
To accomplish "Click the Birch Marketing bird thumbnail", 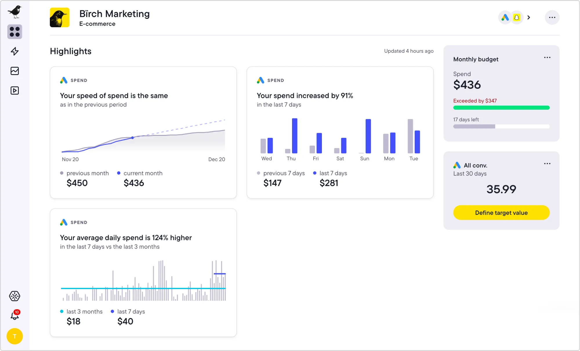I will point(59,17).
